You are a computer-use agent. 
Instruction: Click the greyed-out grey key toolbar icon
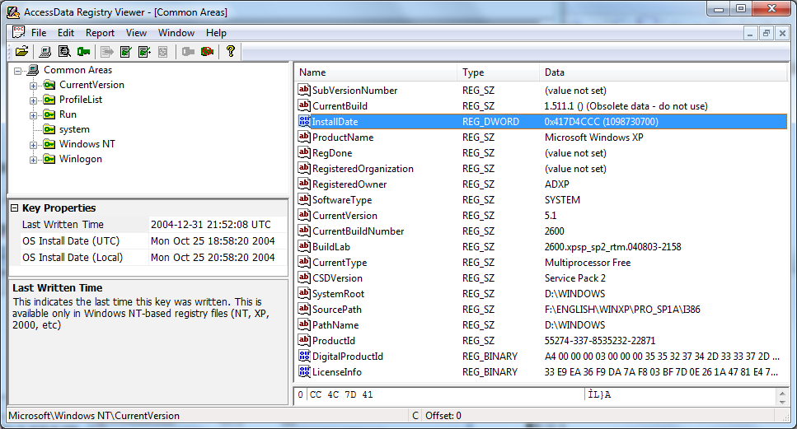(188, 51)
